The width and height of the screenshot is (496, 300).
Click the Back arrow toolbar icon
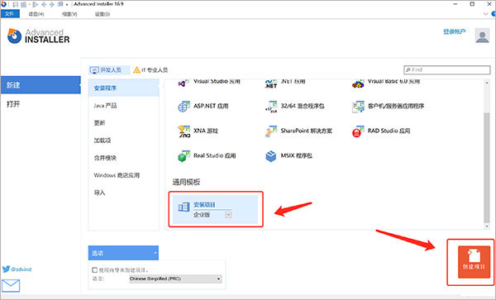(x=44, y=4)
